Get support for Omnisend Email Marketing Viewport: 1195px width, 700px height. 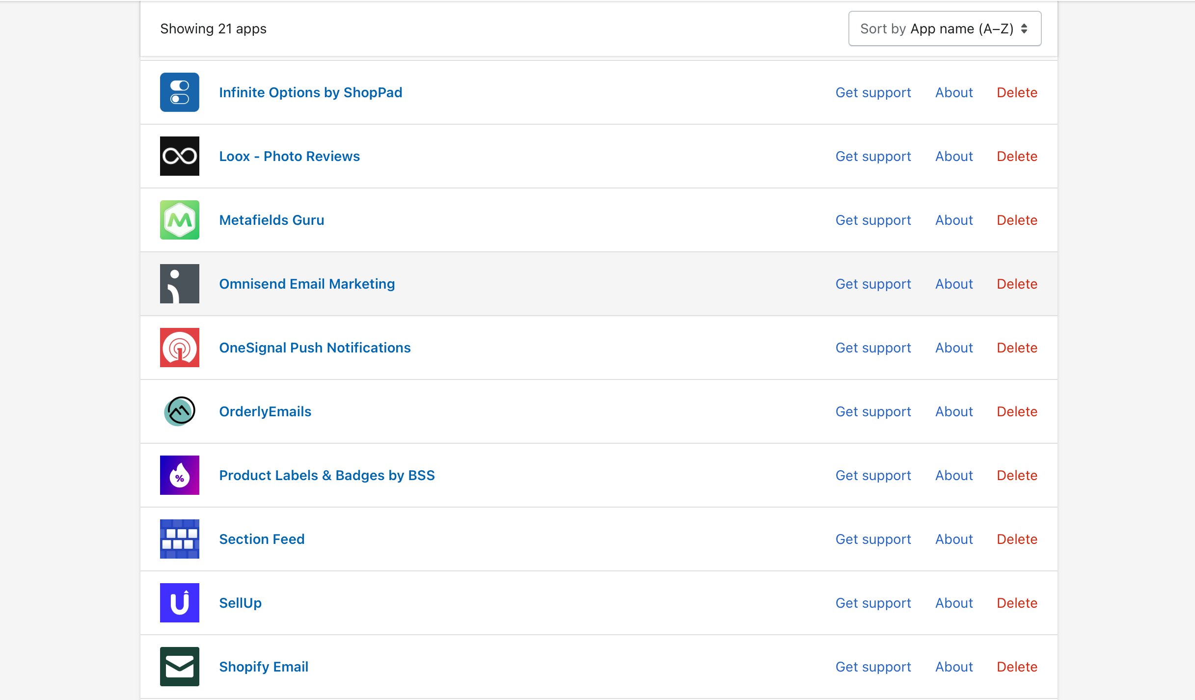[x=873, y=284]
